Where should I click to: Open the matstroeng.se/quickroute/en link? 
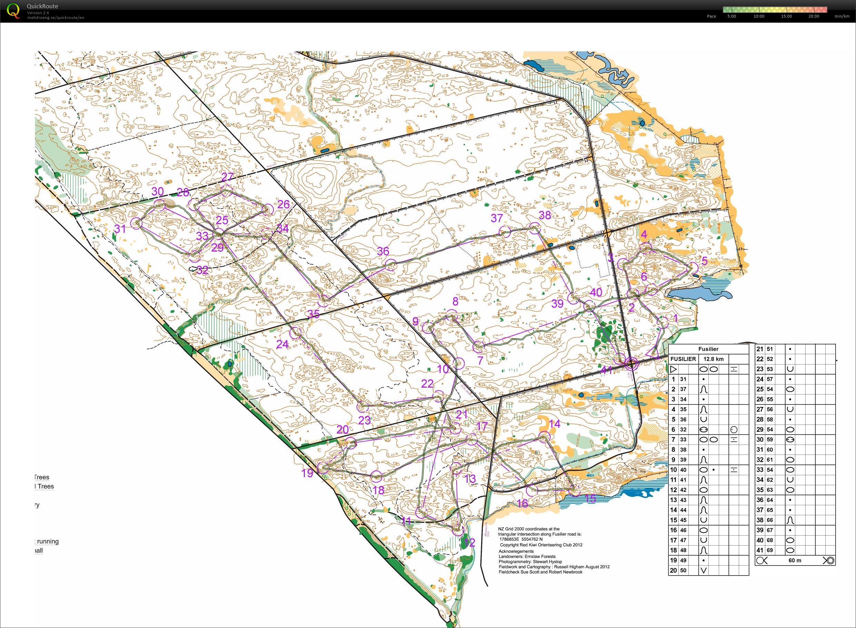click(x=56, y=18)
